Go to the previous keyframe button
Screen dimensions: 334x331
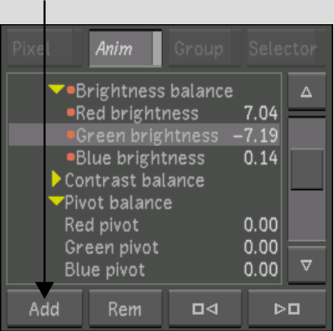pyautogui.click(x=205, y=309)
